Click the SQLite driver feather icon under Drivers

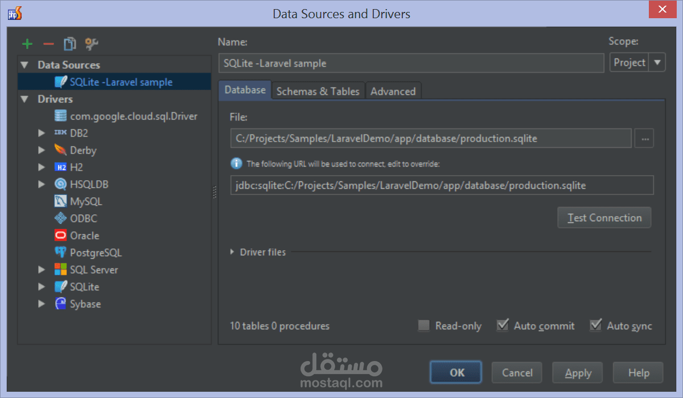(x=60, y=287)
